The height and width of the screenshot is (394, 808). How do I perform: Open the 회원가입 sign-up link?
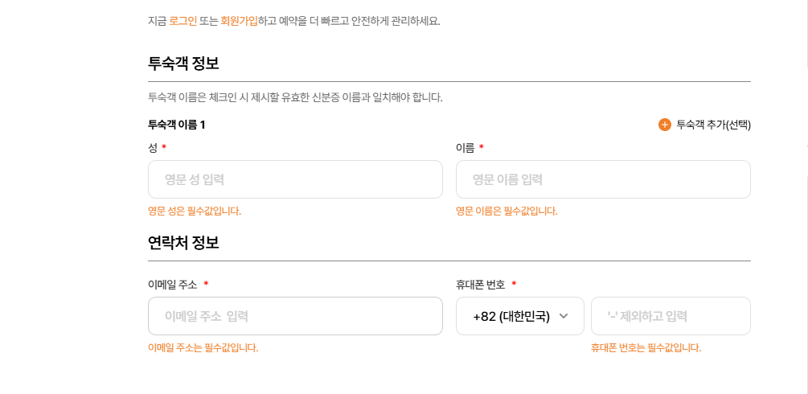pos(239,21)
